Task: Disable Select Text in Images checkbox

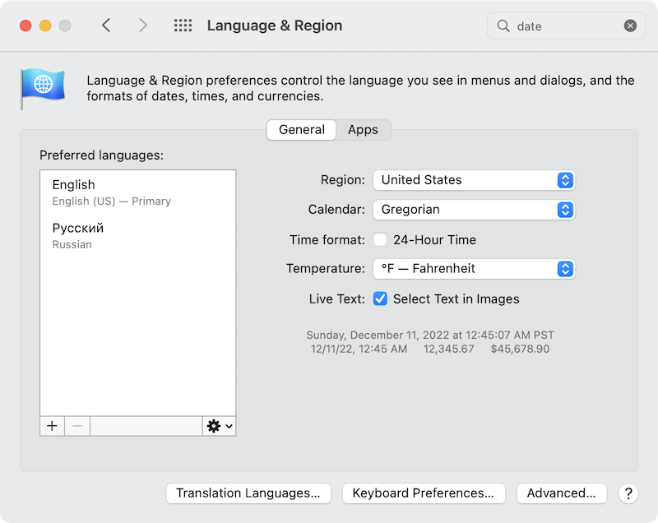Action: click(x=380, y=299)
